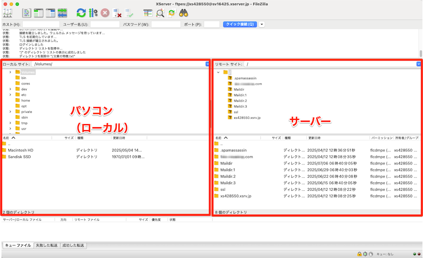
Task: Click the clock speed-limit icon in status bar
Action: (371, 254)
